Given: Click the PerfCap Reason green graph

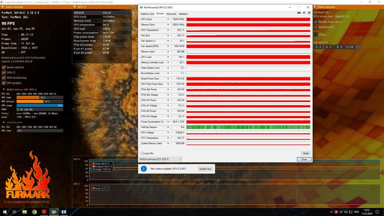Looking at the screenshot, I should (248, 127).
